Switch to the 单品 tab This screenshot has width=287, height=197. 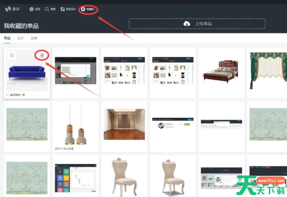pyautogui.click(x=7, y=38)
